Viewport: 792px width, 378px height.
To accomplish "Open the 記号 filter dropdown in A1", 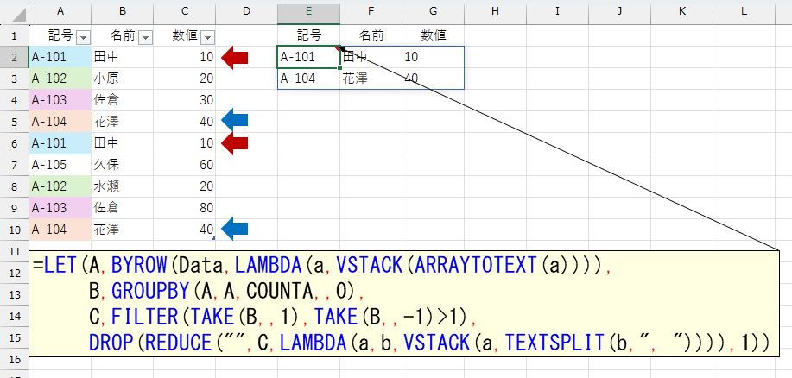I will coord(83,37).
